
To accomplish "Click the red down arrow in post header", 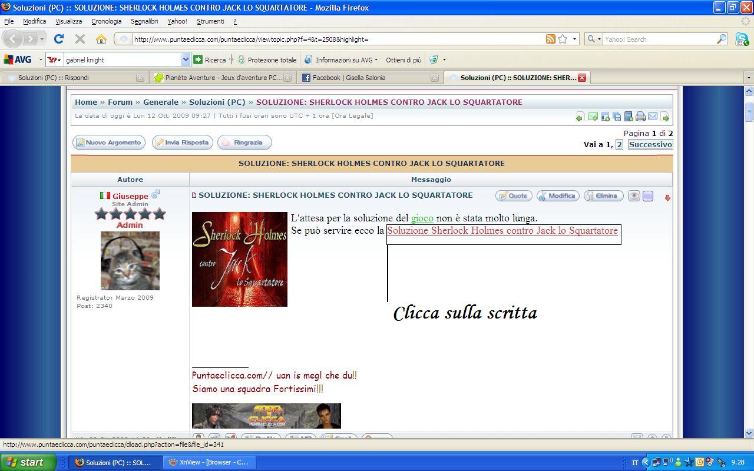I will pos(667,198).
